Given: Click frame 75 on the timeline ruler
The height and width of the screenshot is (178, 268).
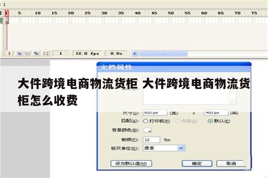Looking at the screenshot, I should pyautogui.click(x=254, y=13).
